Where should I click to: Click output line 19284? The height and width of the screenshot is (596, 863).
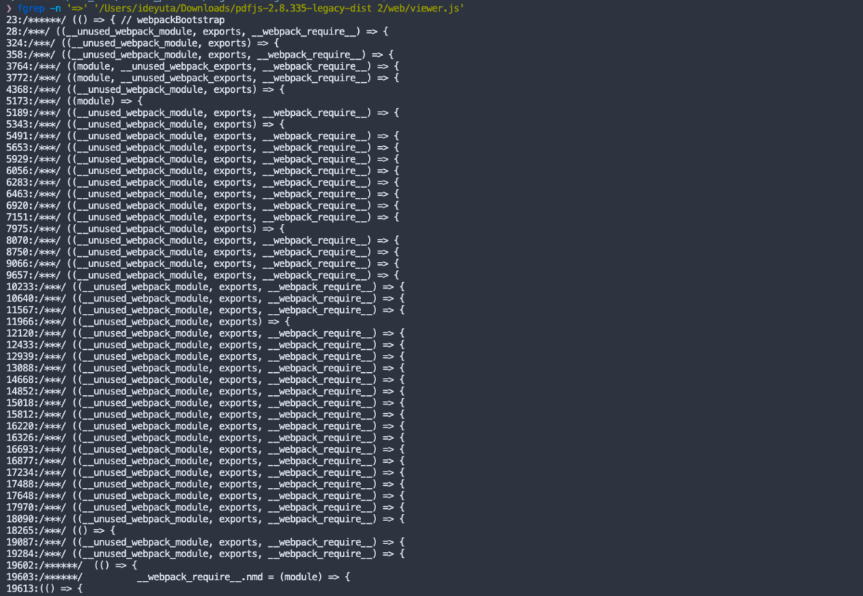(206, 554)
